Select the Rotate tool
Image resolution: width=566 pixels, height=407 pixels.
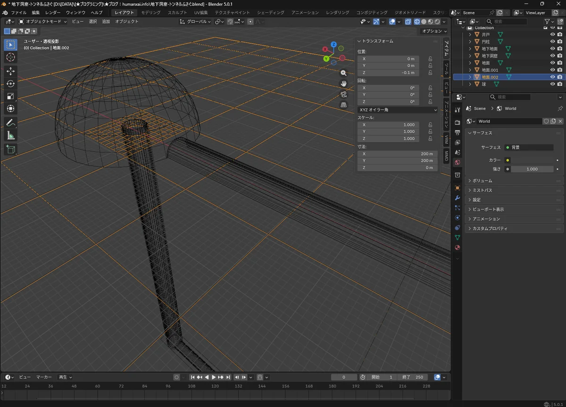10,83
